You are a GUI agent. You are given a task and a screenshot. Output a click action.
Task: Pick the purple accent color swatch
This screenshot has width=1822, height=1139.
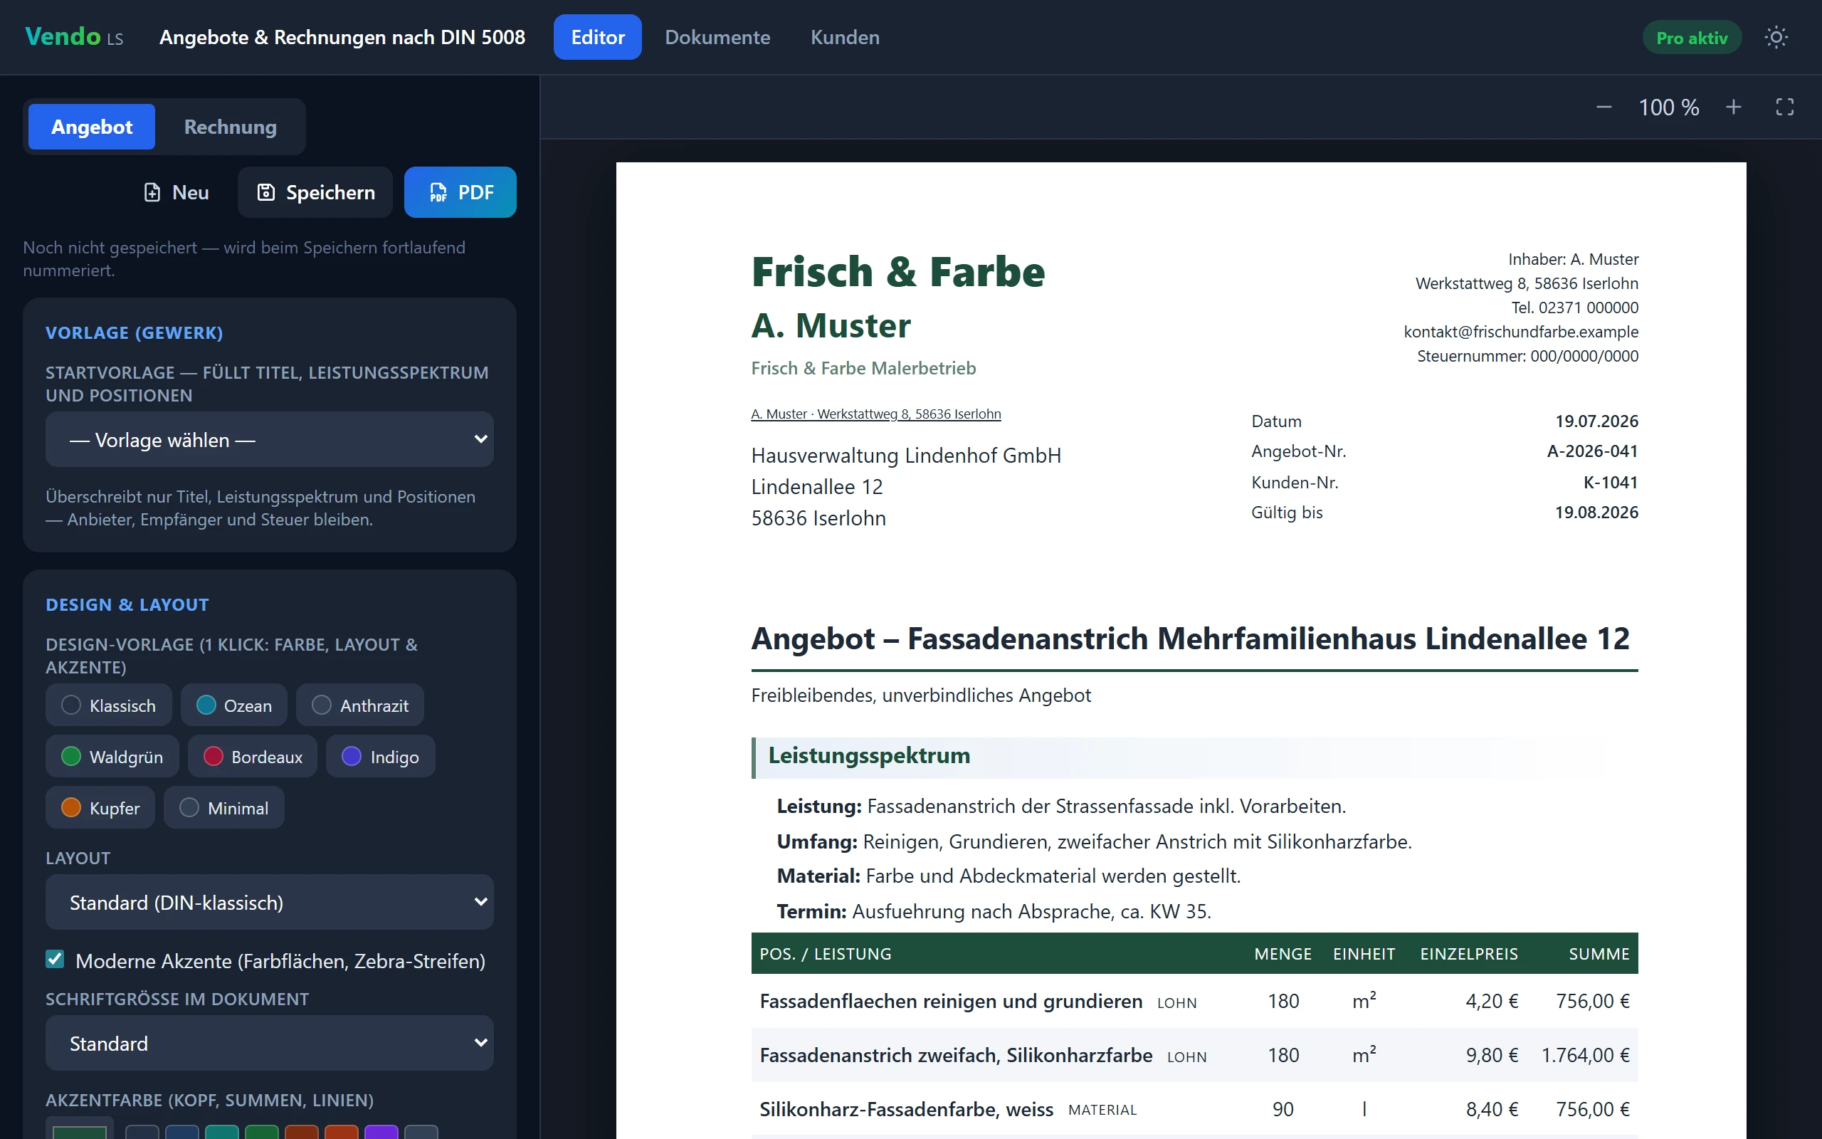pos(381,1131)
